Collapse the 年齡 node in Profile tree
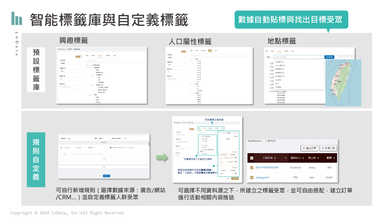Screen dimensions: 386x217 192,59
